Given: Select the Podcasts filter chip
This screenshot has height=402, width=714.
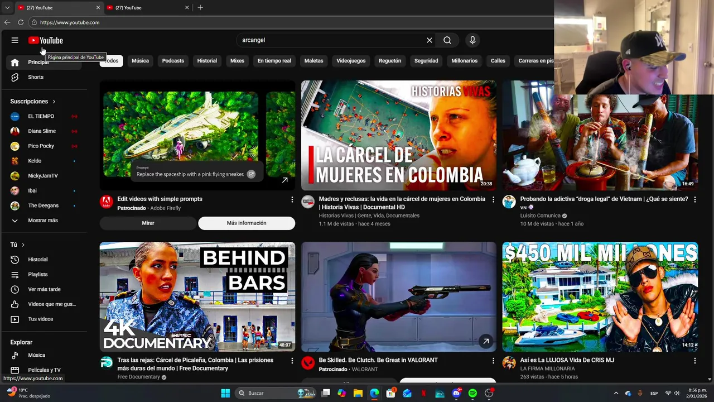Looking at the screenshot, I should tap(173, 61).
